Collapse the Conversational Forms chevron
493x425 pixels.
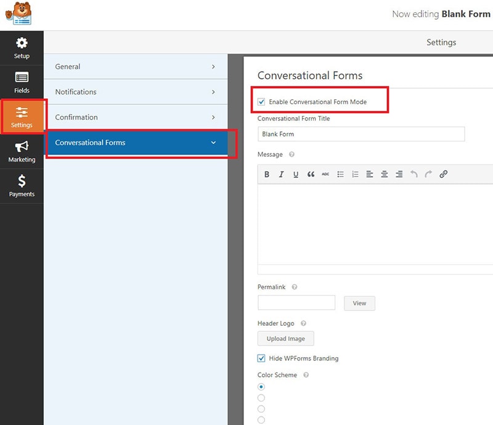click(213, 142)
